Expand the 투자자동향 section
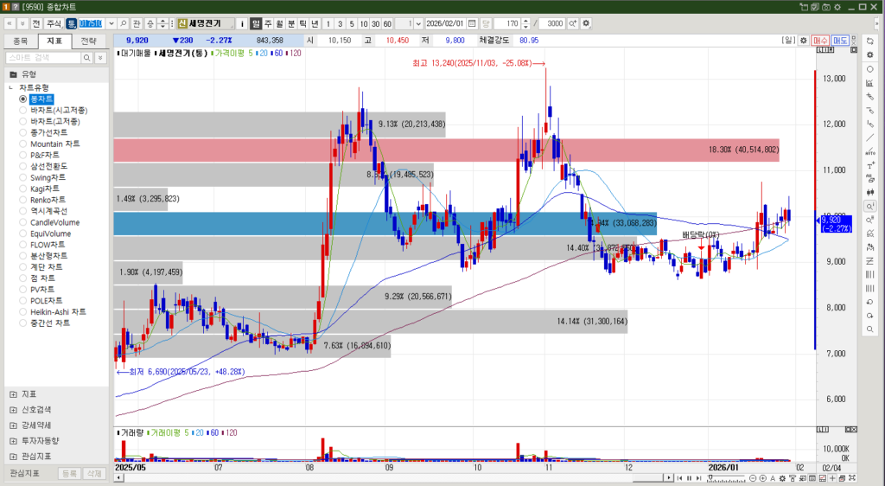This screenshot has width=885, height=486. point(13,441)
